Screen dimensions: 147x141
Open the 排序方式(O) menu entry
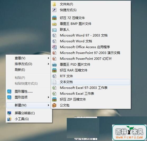pyautogui.click(x=29, y=64)
